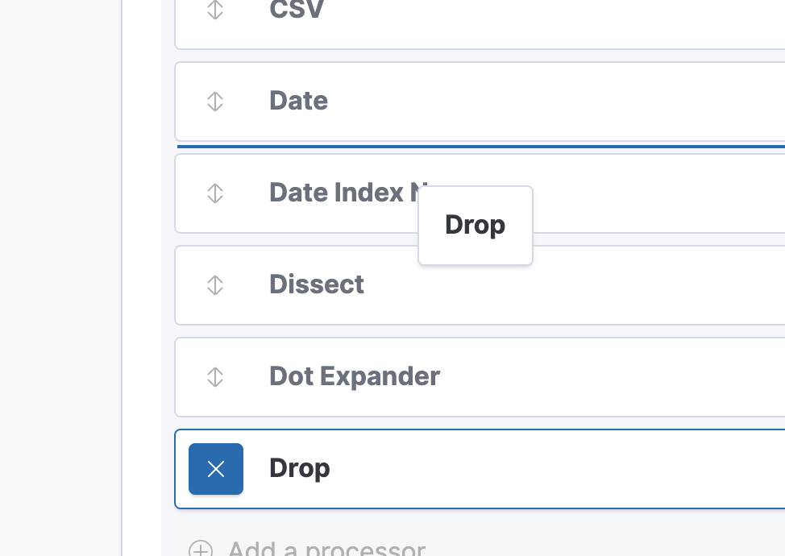This screenshot has height=556, width=785.
Task: Click the Drop label in the selected row
Action: [300, 469]
